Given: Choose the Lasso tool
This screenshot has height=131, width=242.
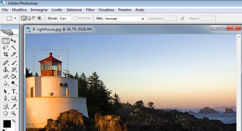Looking at the screenshot, I should 6,47.
